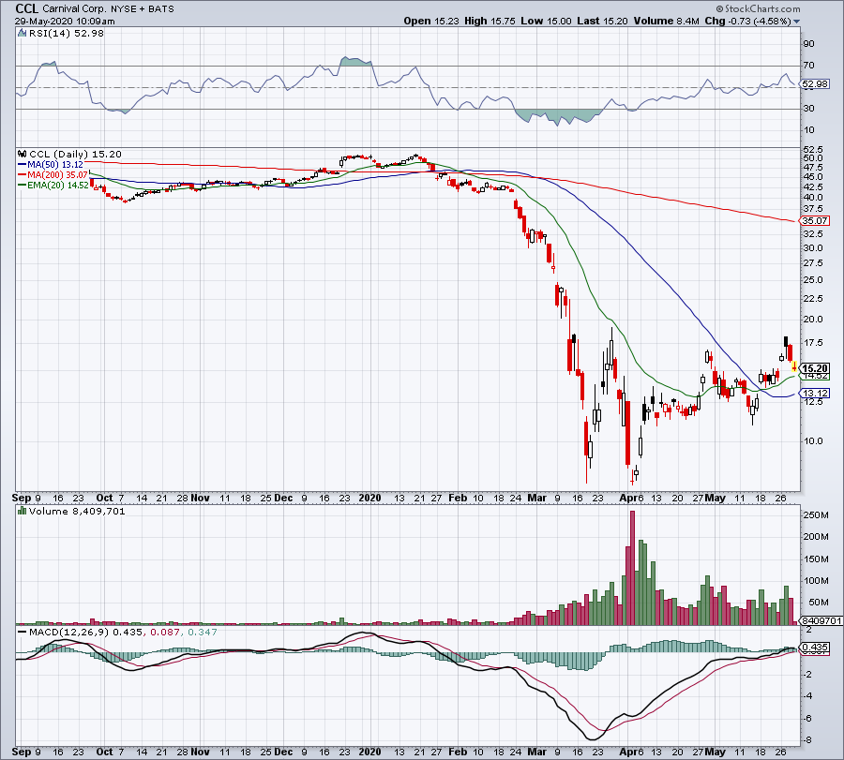Click the RSI 52.98 axis value tag
The height and width of the screenshot is (760, 844).
click(x=815, y=84)
